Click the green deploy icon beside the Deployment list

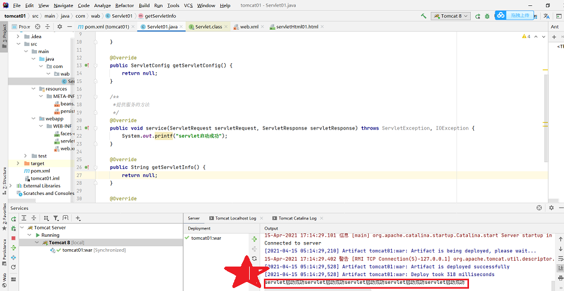click(254, 239)
